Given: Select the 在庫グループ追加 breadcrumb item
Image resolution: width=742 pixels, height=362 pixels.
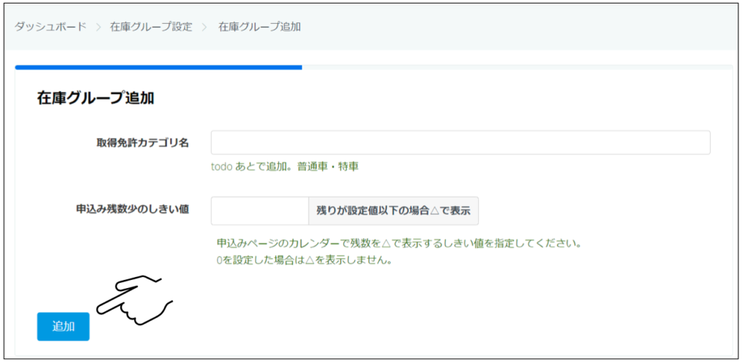Looking at the screenshot, I should coord(259,27).
